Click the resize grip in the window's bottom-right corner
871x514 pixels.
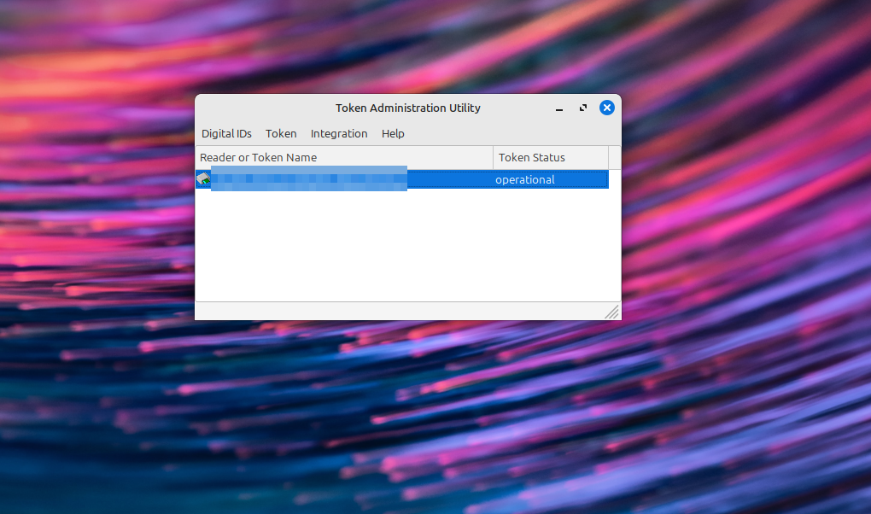612,312
